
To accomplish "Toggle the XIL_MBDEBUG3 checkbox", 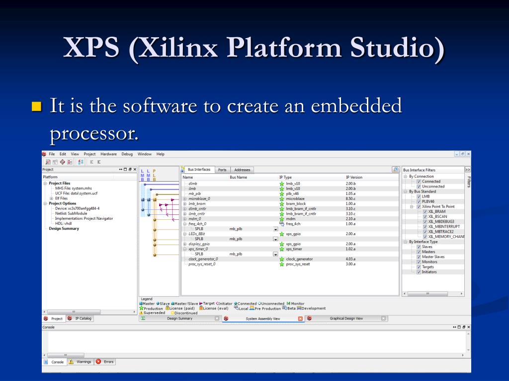I will (425, 222).
